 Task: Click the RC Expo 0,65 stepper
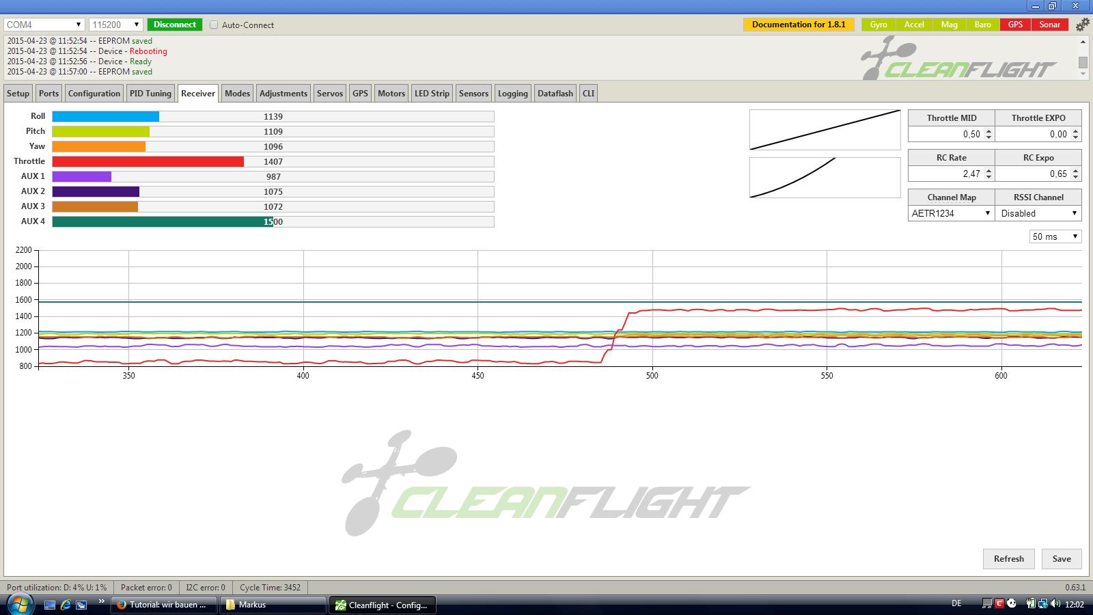(1076, 174)
